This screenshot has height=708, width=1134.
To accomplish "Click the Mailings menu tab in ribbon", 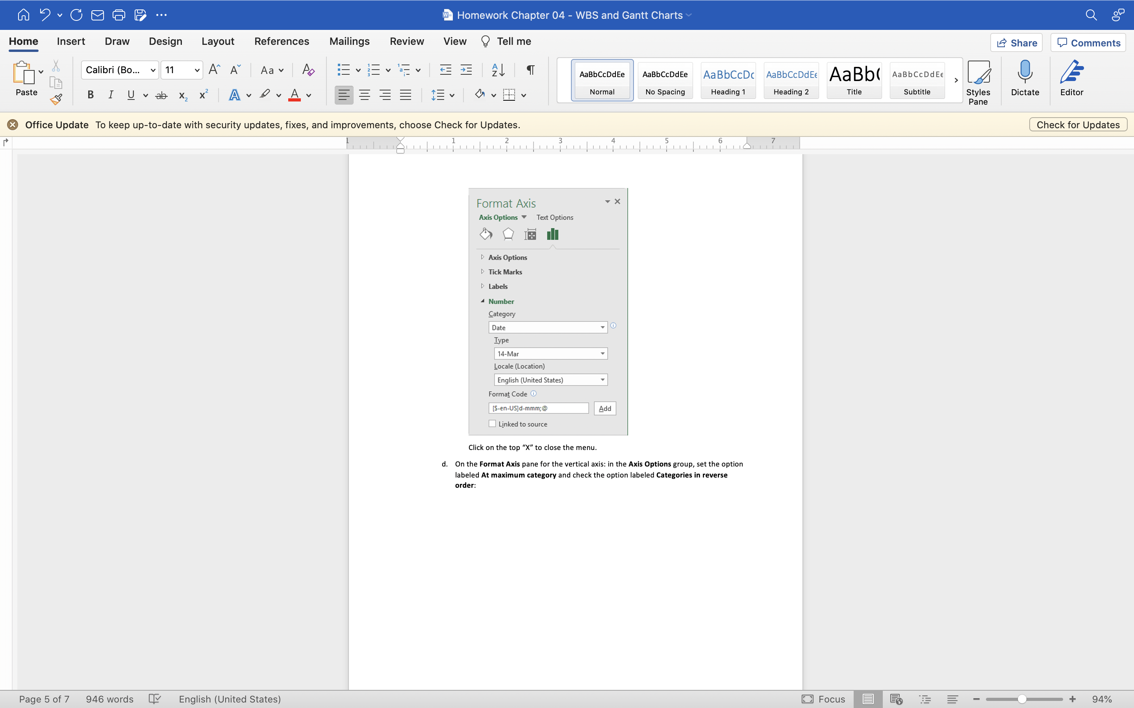I will [349, 41].
